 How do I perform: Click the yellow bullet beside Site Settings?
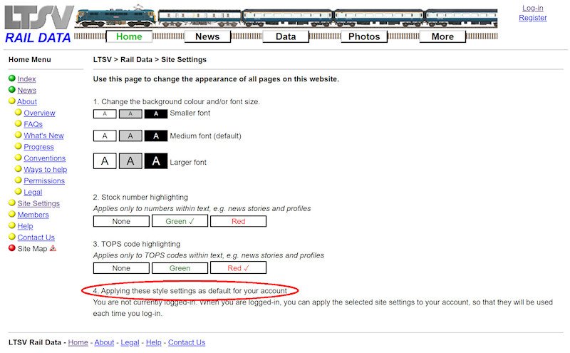12,203
